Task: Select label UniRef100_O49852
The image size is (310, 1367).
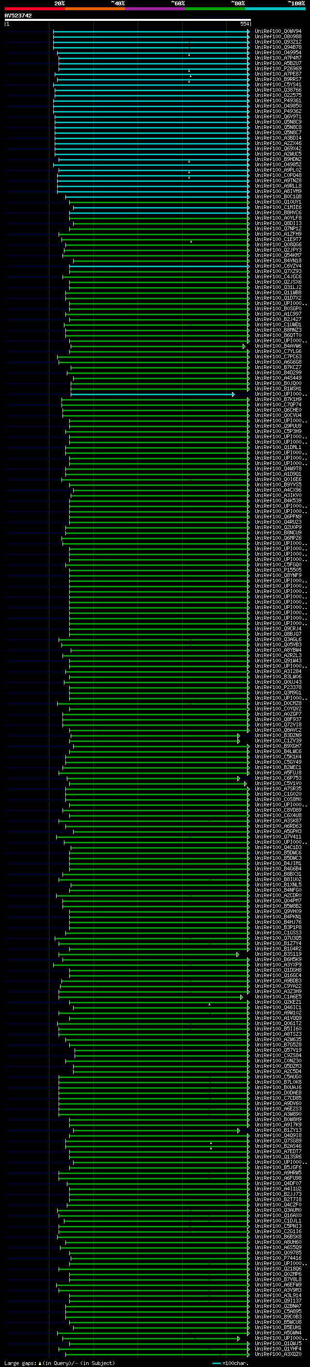Action: pos(278,164)
